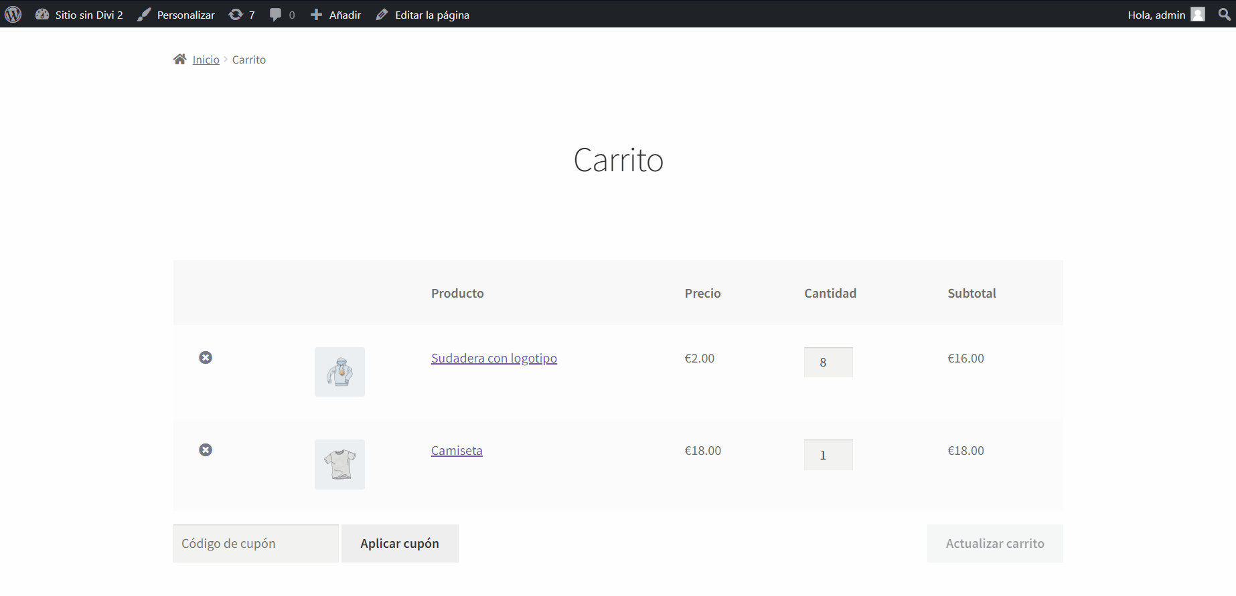This screenshot has width=1236, height=596.
Task: Remove Sudadera con logotipo from cart
Action: click(x=206, y=358)
